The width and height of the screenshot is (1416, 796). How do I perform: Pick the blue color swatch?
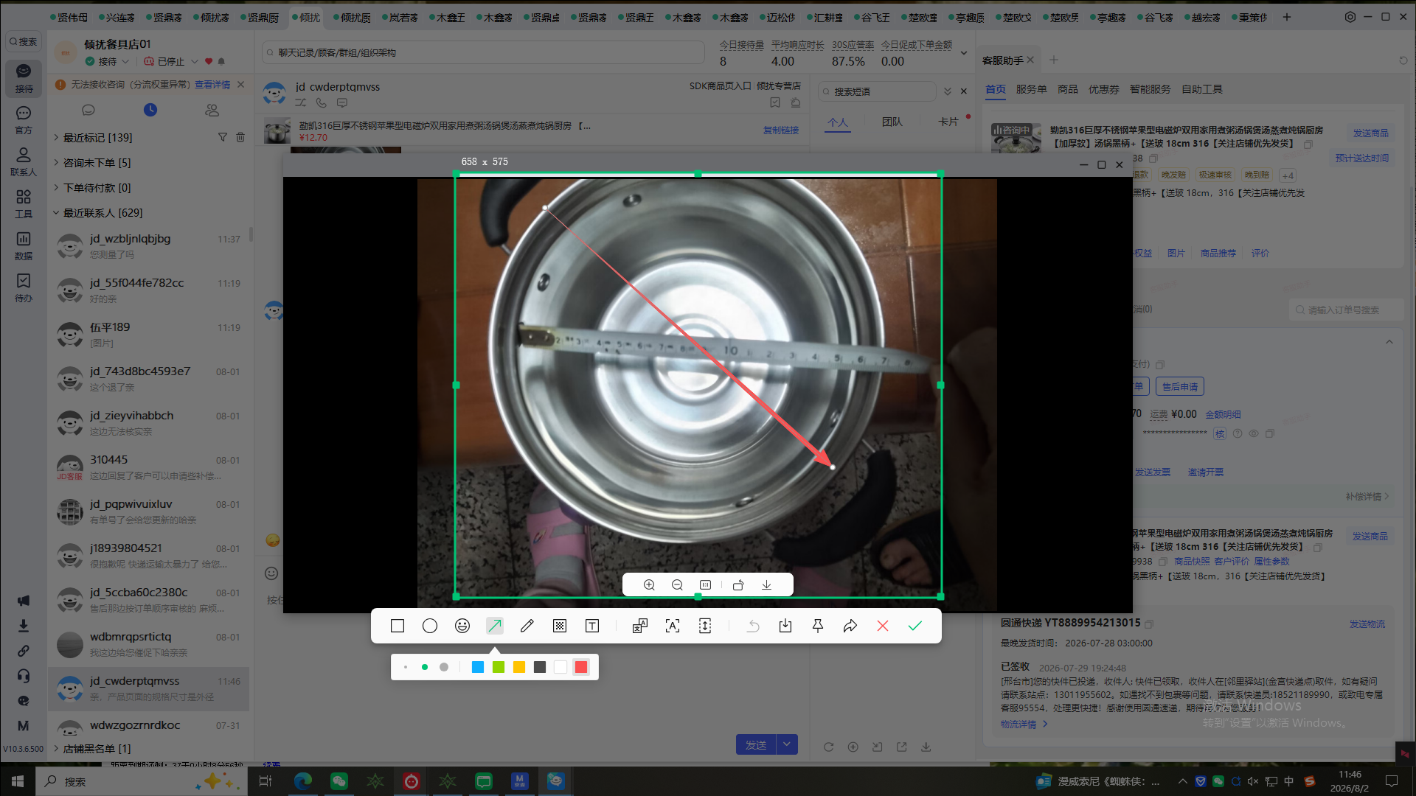pos(478,667)
